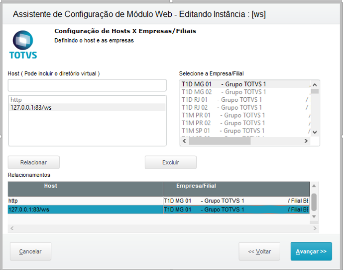Click the Excluir button

(x=171, y=162)
